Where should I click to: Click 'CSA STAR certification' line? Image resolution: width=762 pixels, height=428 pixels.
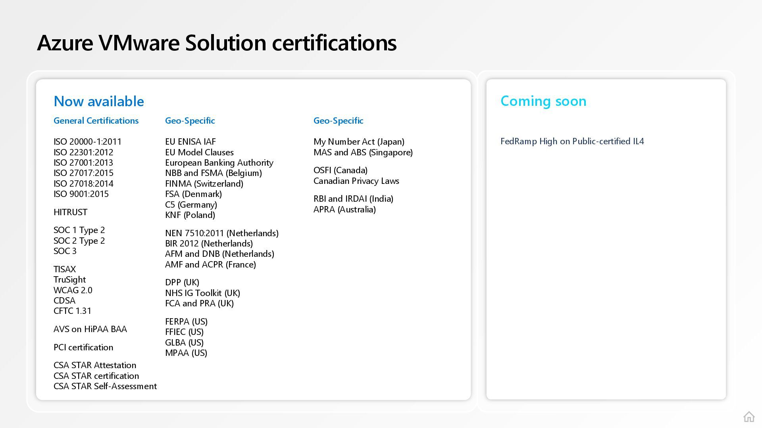point(96,376)
